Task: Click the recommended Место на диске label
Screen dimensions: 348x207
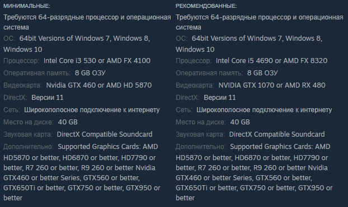Action: click(201, 122)
